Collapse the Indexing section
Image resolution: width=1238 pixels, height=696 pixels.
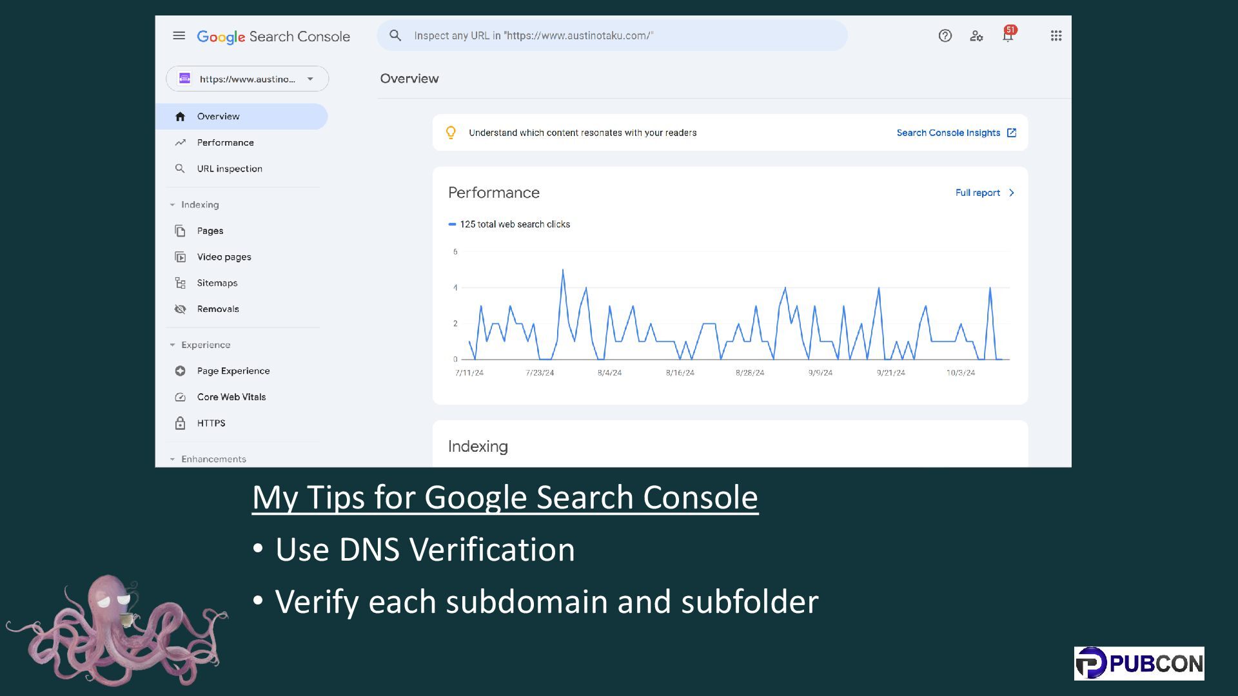click(x=172, y=205)
